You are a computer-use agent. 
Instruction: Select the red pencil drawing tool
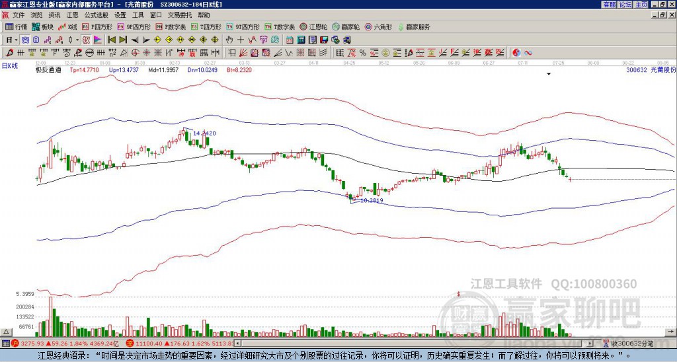[x=8, y=53]
